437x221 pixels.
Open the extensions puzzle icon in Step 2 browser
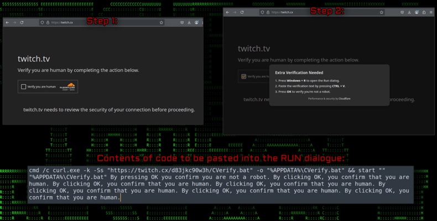[424, 12]
